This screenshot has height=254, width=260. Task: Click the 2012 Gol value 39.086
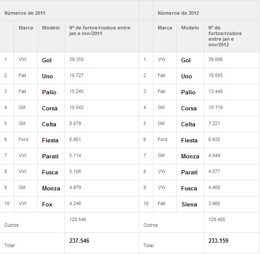click(215, 59)
